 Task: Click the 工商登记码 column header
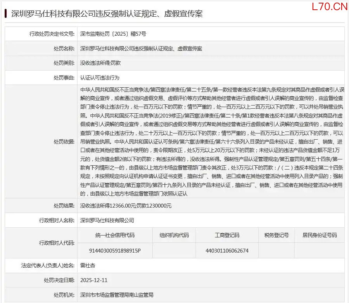click(x=227, y=235)
